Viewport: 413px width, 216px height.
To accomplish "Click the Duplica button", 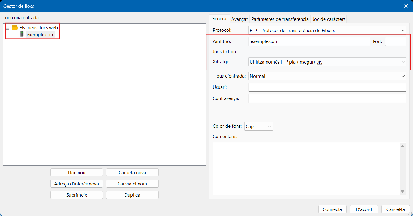I will coord(132,195).
